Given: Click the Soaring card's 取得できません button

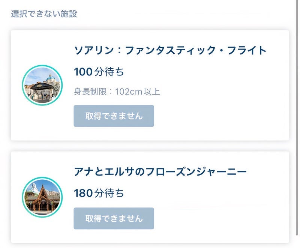Looking at the screenshot, I should (x=114, y=116).
